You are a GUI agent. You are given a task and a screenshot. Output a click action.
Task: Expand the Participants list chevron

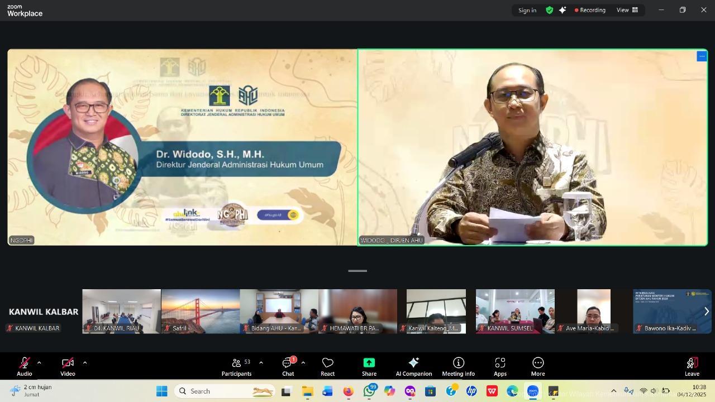[260, 362]
